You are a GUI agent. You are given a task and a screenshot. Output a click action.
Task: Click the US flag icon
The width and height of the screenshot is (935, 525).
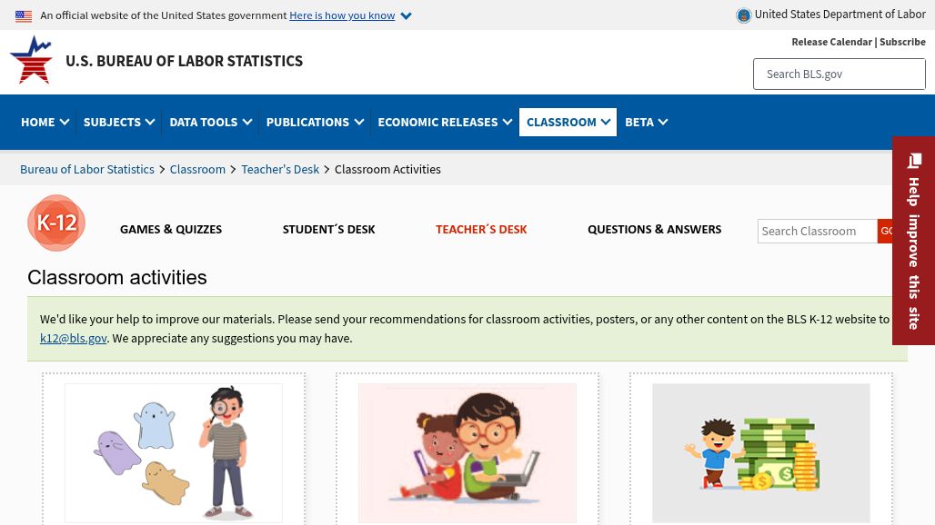[x=24, y=16]
